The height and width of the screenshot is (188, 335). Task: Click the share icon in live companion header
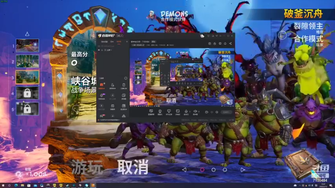tap(230, 43)
